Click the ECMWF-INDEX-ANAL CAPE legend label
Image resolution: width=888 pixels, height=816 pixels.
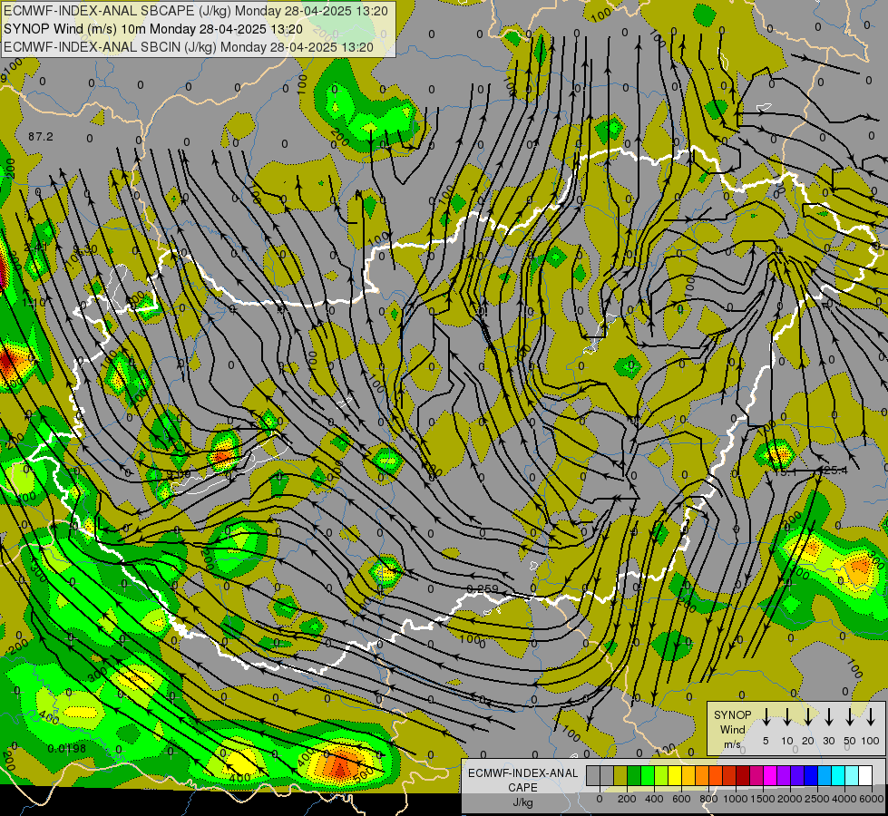[522, 780]
